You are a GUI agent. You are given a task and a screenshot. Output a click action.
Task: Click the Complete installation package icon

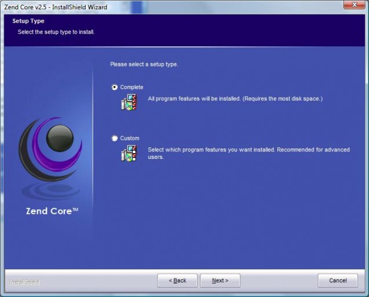point(129,102)
